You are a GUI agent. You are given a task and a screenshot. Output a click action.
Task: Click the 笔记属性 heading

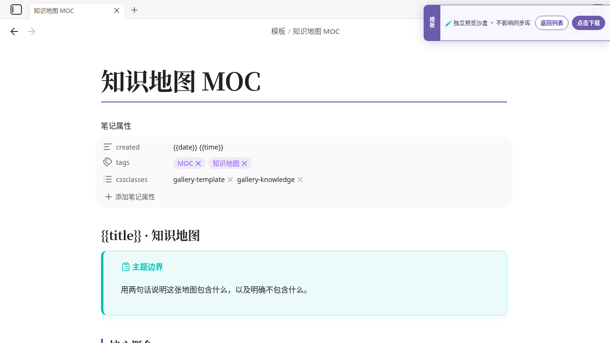point(116,126)
